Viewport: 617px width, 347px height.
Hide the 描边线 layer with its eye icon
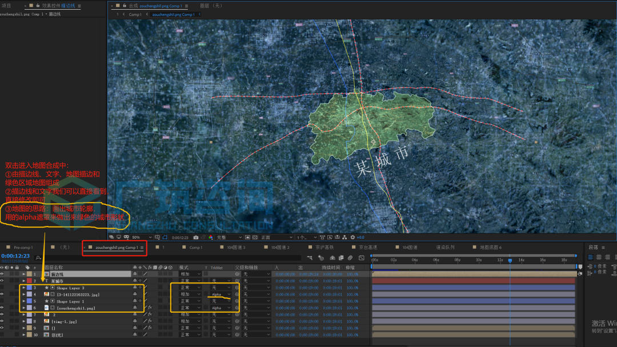tap(2, 274)
